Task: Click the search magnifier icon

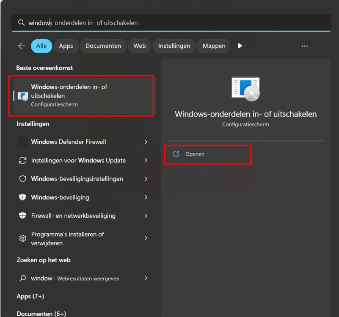Action: 21,22
